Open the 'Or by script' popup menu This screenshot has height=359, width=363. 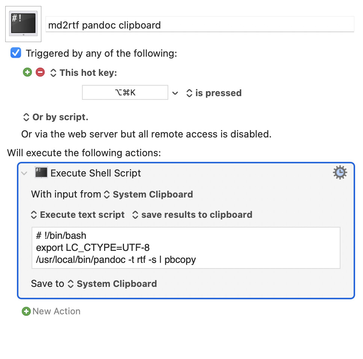click(x=56, y=117)
